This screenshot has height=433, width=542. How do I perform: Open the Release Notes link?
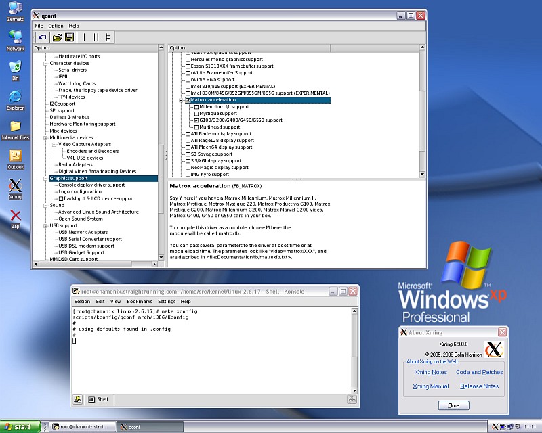(x=479, y=386)
